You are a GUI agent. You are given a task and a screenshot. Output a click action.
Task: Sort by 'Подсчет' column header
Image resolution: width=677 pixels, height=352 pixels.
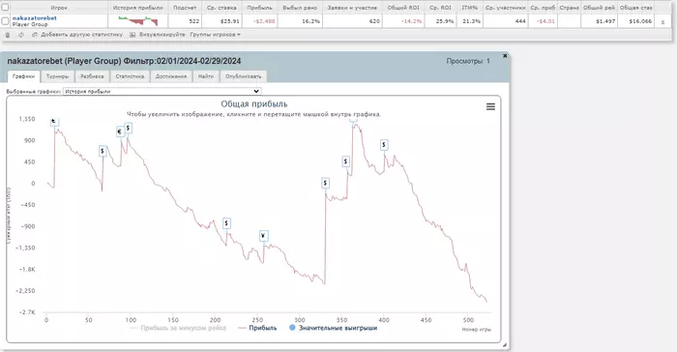click(185, 8)
